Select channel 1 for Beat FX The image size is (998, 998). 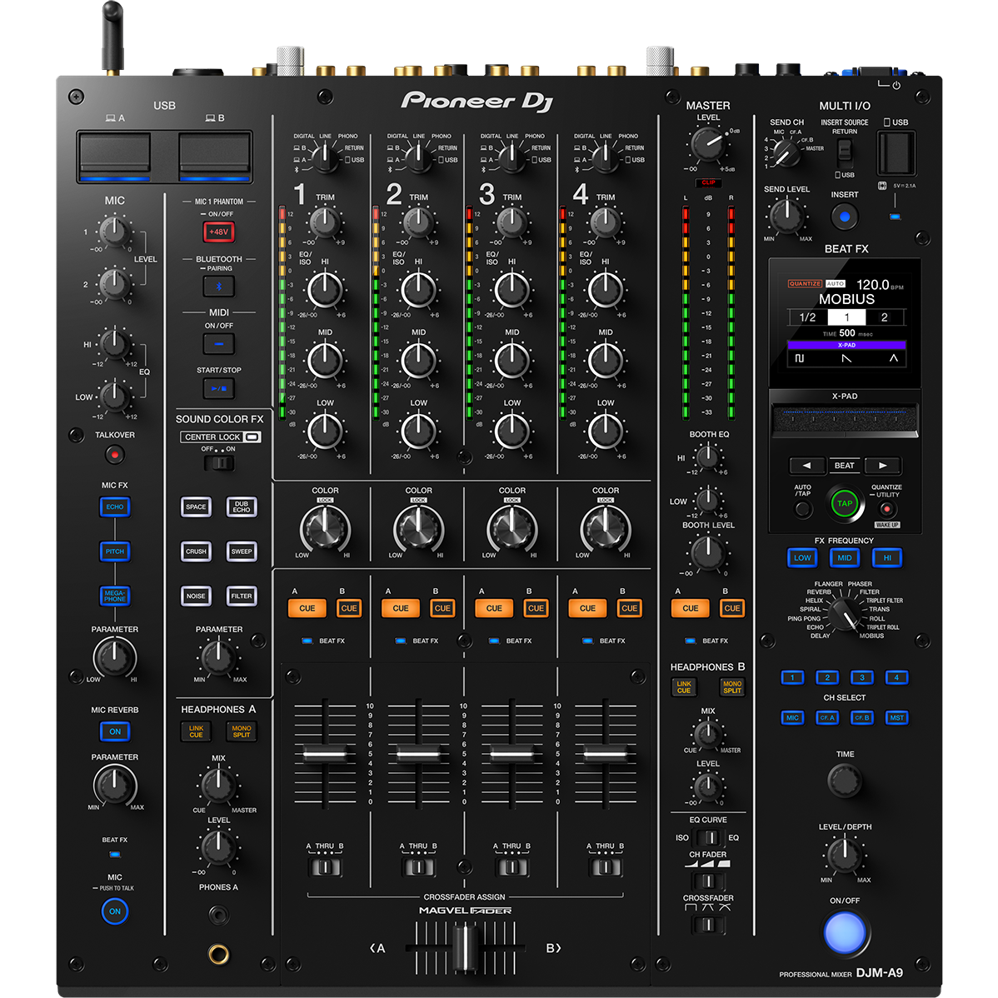[792, 677]
